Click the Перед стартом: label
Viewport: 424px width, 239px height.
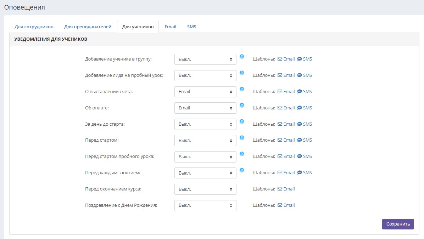tap(102, 140)
